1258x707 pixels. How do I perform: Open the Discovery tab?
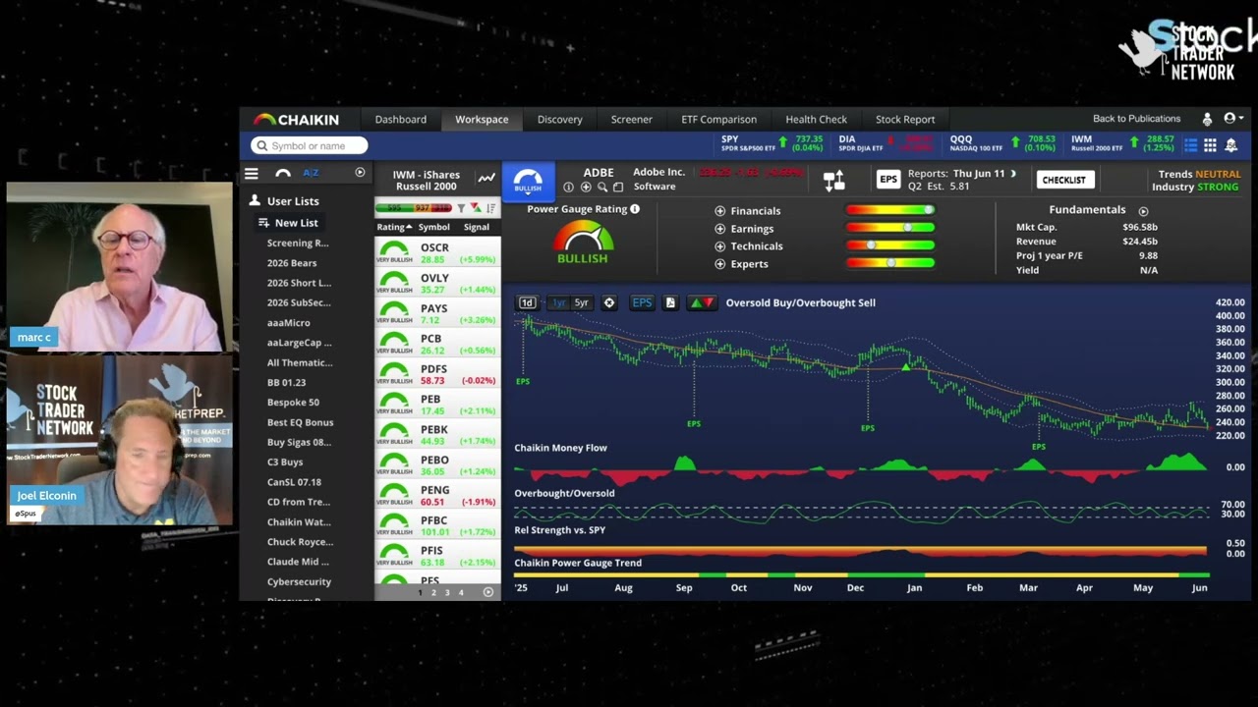click(x=560, y=120)
